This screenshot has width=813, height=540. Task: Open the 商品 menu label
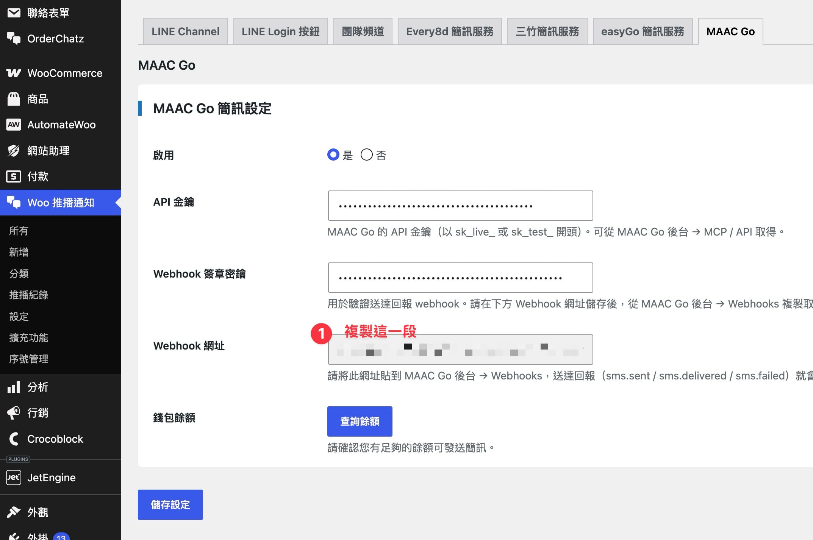(38, 99)
